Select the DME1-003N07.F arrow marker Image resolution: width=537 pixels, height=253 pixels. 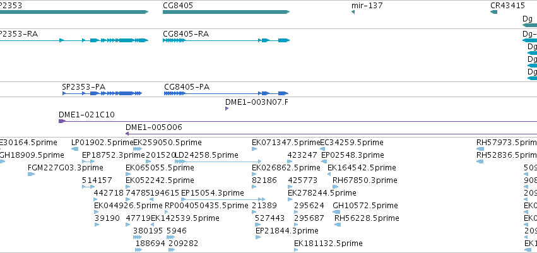coord(227,109)
